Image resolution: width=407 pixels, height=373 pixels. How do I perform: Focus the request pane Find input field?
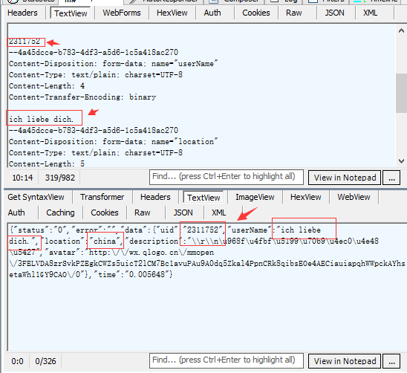pos(227,177)
